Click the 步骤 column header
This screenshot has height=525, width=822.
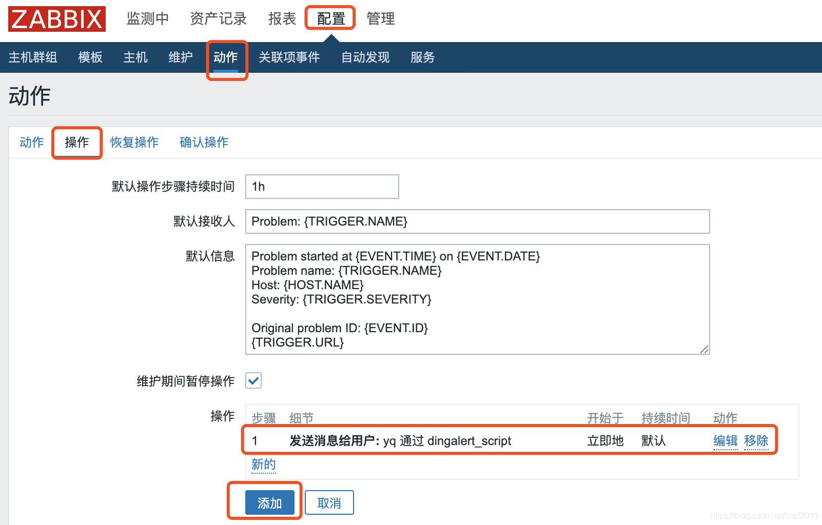[264, 418]
